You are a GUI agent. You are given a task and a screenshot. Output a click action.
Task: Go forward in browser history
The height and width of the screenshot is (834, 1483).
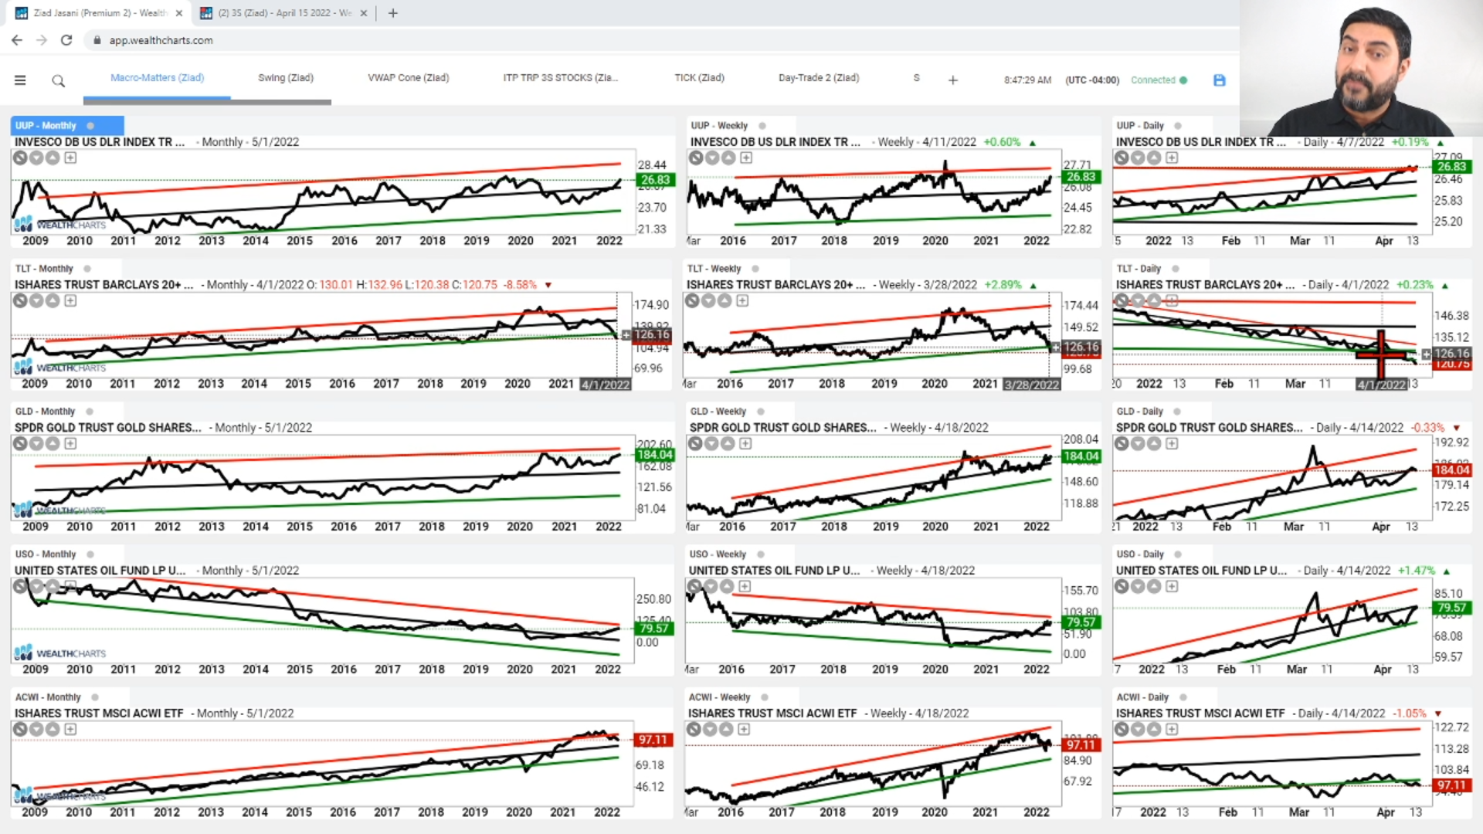pyautogui.click(x=42, y=40)
